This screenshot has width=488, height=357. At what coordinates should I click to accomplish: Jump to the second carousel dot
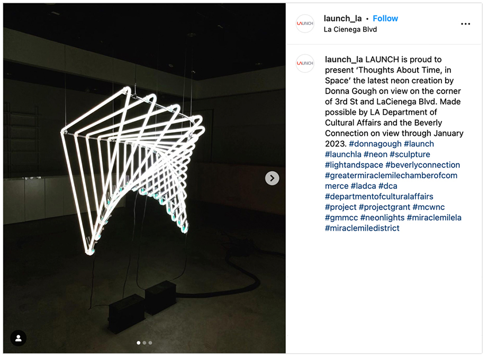pos(144,343)
